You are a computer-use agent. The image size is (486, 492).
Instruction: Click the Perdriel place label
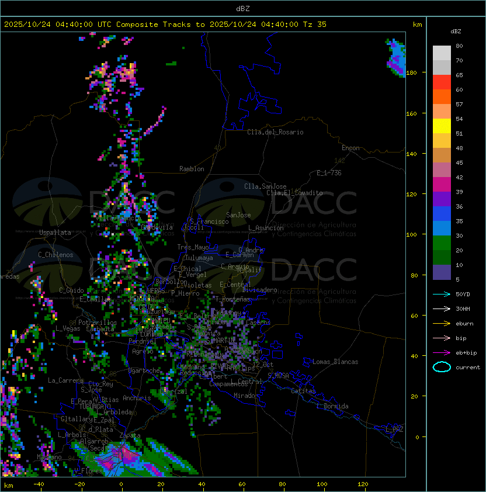pos(141,341)
